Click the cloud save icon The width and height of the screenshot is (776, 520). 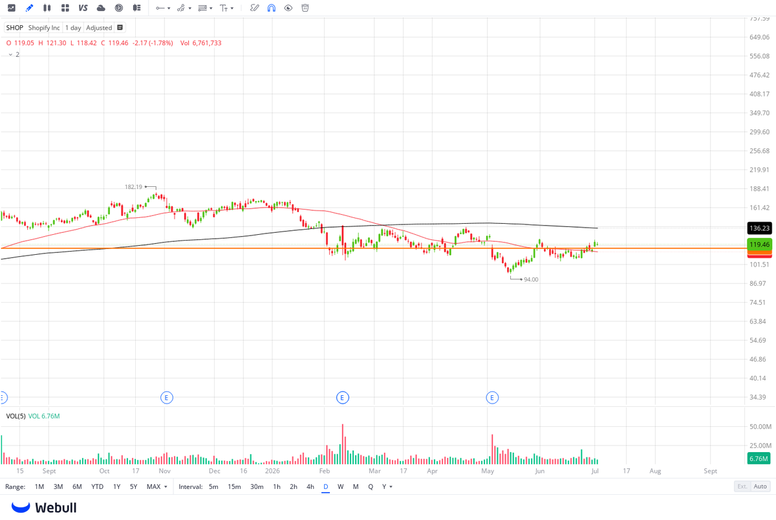tap(101, 8)
